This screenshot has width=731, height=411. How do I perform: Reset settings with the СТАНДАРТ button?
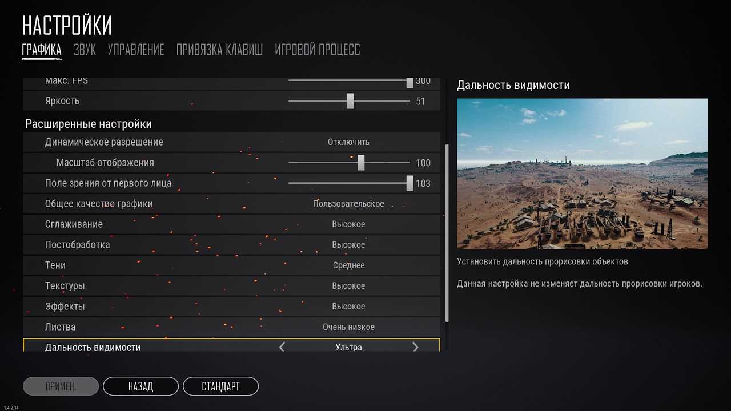point(220,386)
